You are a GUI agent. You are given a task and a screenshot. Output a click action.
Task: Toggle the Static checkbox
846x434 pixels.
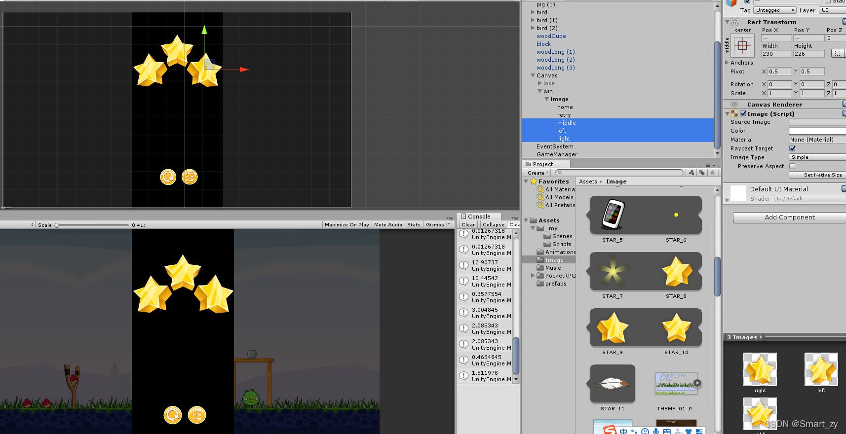click(828, 1)
